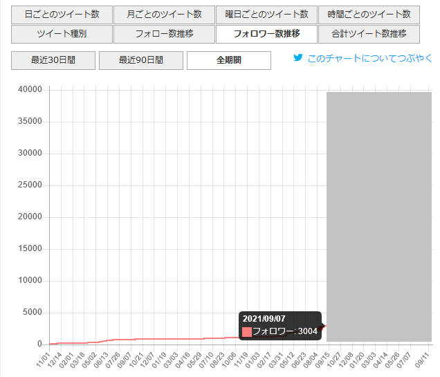440x377 pixels.
Task: Choose the 最近90日間 period button
Action: pos(141,60)
